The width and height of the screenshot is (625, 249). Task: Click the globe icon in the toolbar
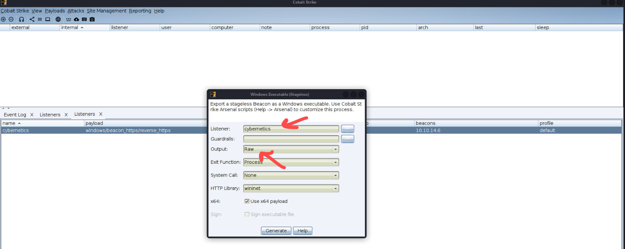coord(58,19)
